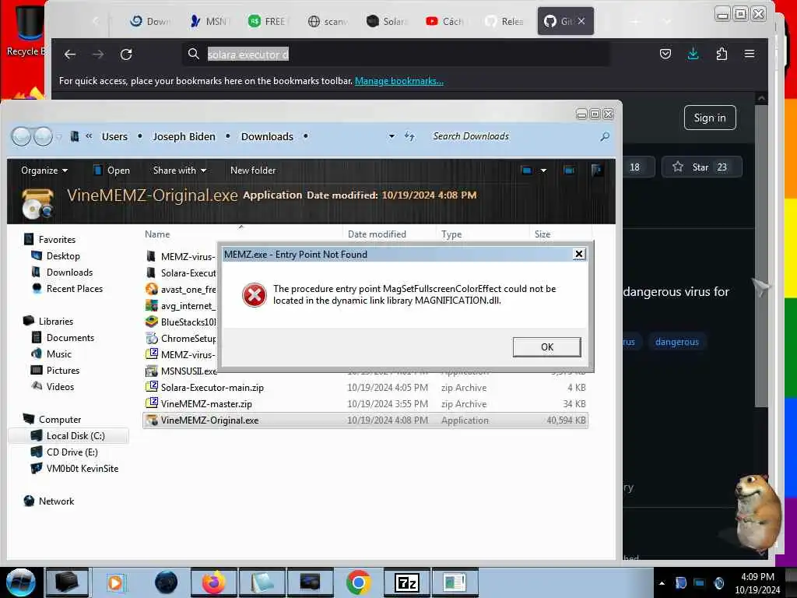The height and width of the screenshot is (598, 797).
Task: Click the taskbar clock showing 4:09 PM
Action: (757, 582)
